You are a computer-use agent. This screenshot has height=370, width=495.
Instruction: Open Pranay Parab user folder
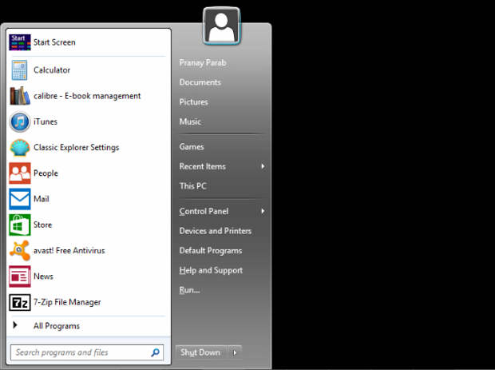click(x=203, y=62)
